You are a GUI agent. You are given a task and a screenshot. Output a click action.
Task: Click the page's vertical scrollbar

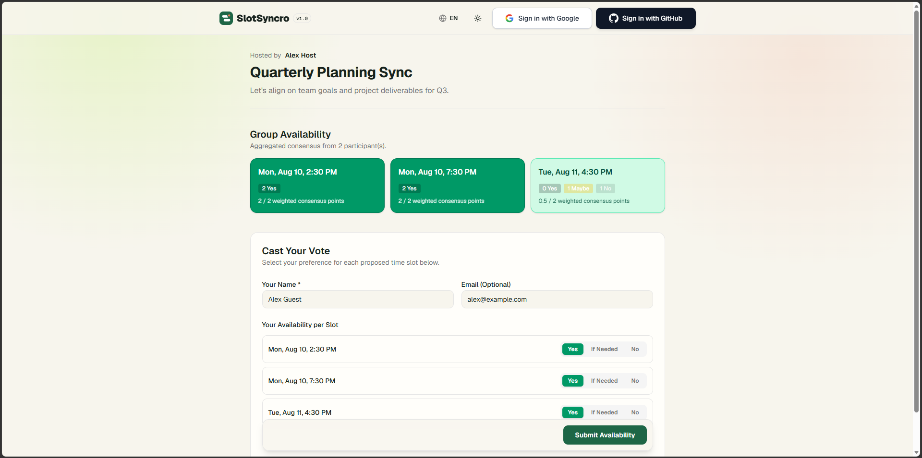click(x=916, y=211)
